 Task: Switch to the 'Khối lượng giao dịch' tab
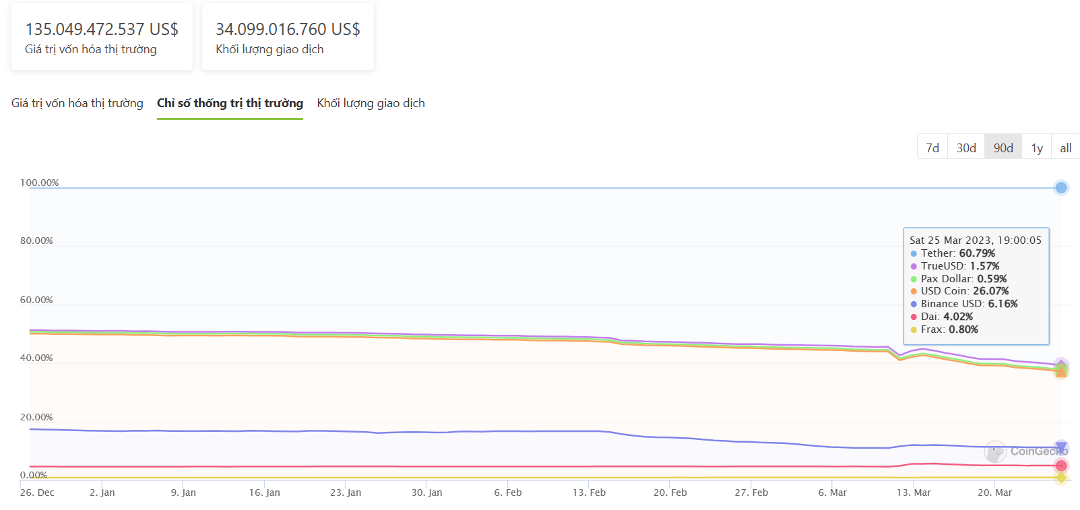pyautogui.click(x=371, y=103)
